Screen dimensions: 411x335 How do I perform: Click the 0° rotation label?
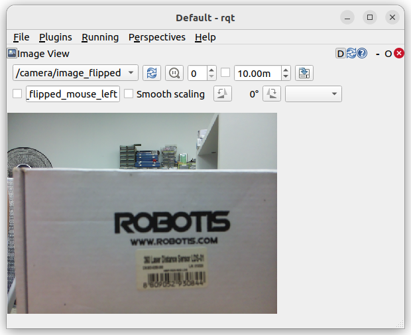coord(254,94)
